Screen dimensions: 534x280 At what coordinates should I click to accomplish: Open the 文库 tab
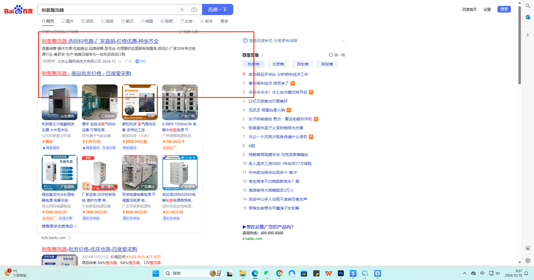click(186, 21)
